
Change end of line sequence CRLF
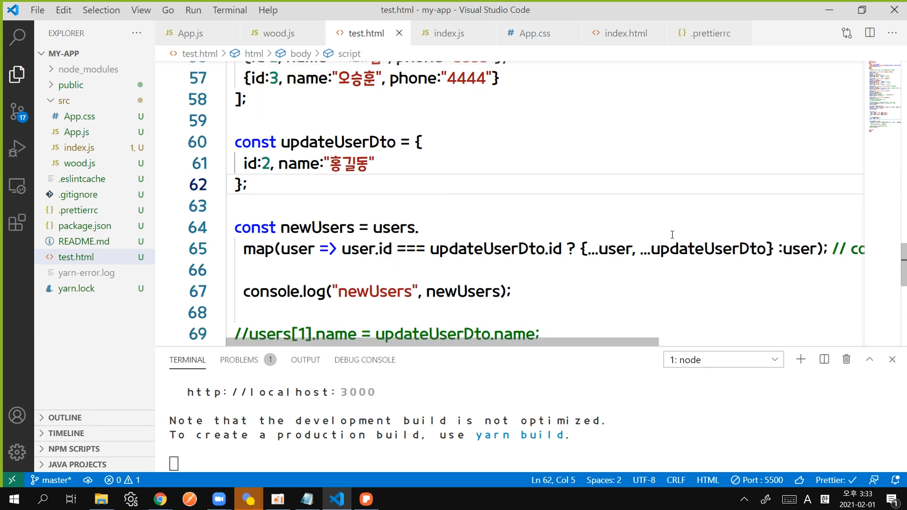point(676,480)
